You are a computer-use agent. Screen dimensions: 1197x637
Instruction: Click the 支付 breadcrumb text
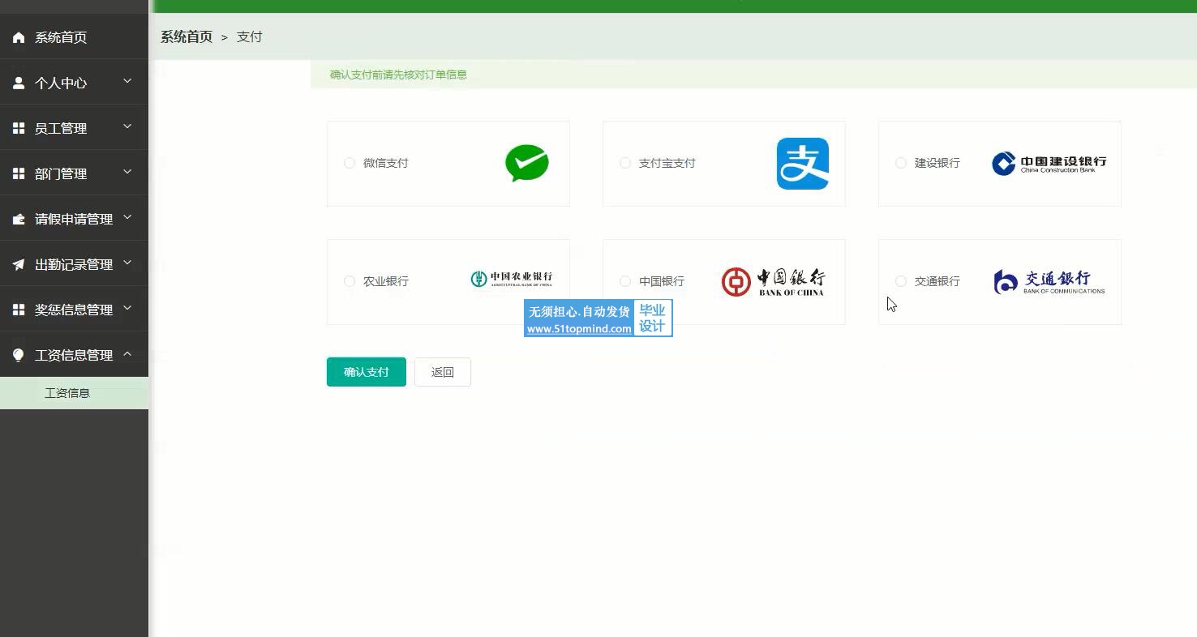point(249,36)
